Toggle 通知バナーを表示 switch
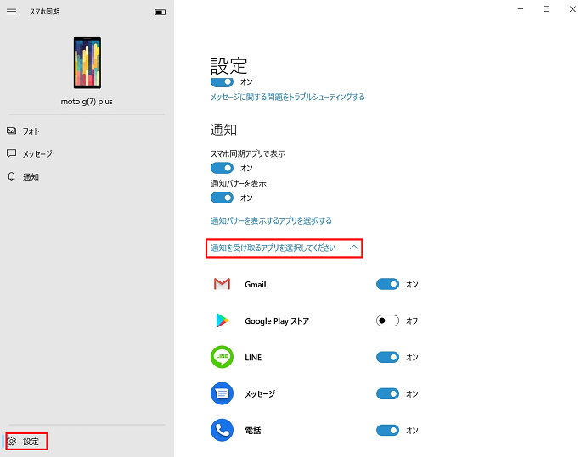The width and height of the screenshot is (586, 457). point(222,198)
